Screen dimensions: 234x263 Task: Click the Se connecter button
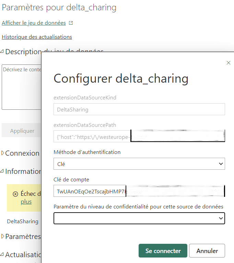(163, 251)
